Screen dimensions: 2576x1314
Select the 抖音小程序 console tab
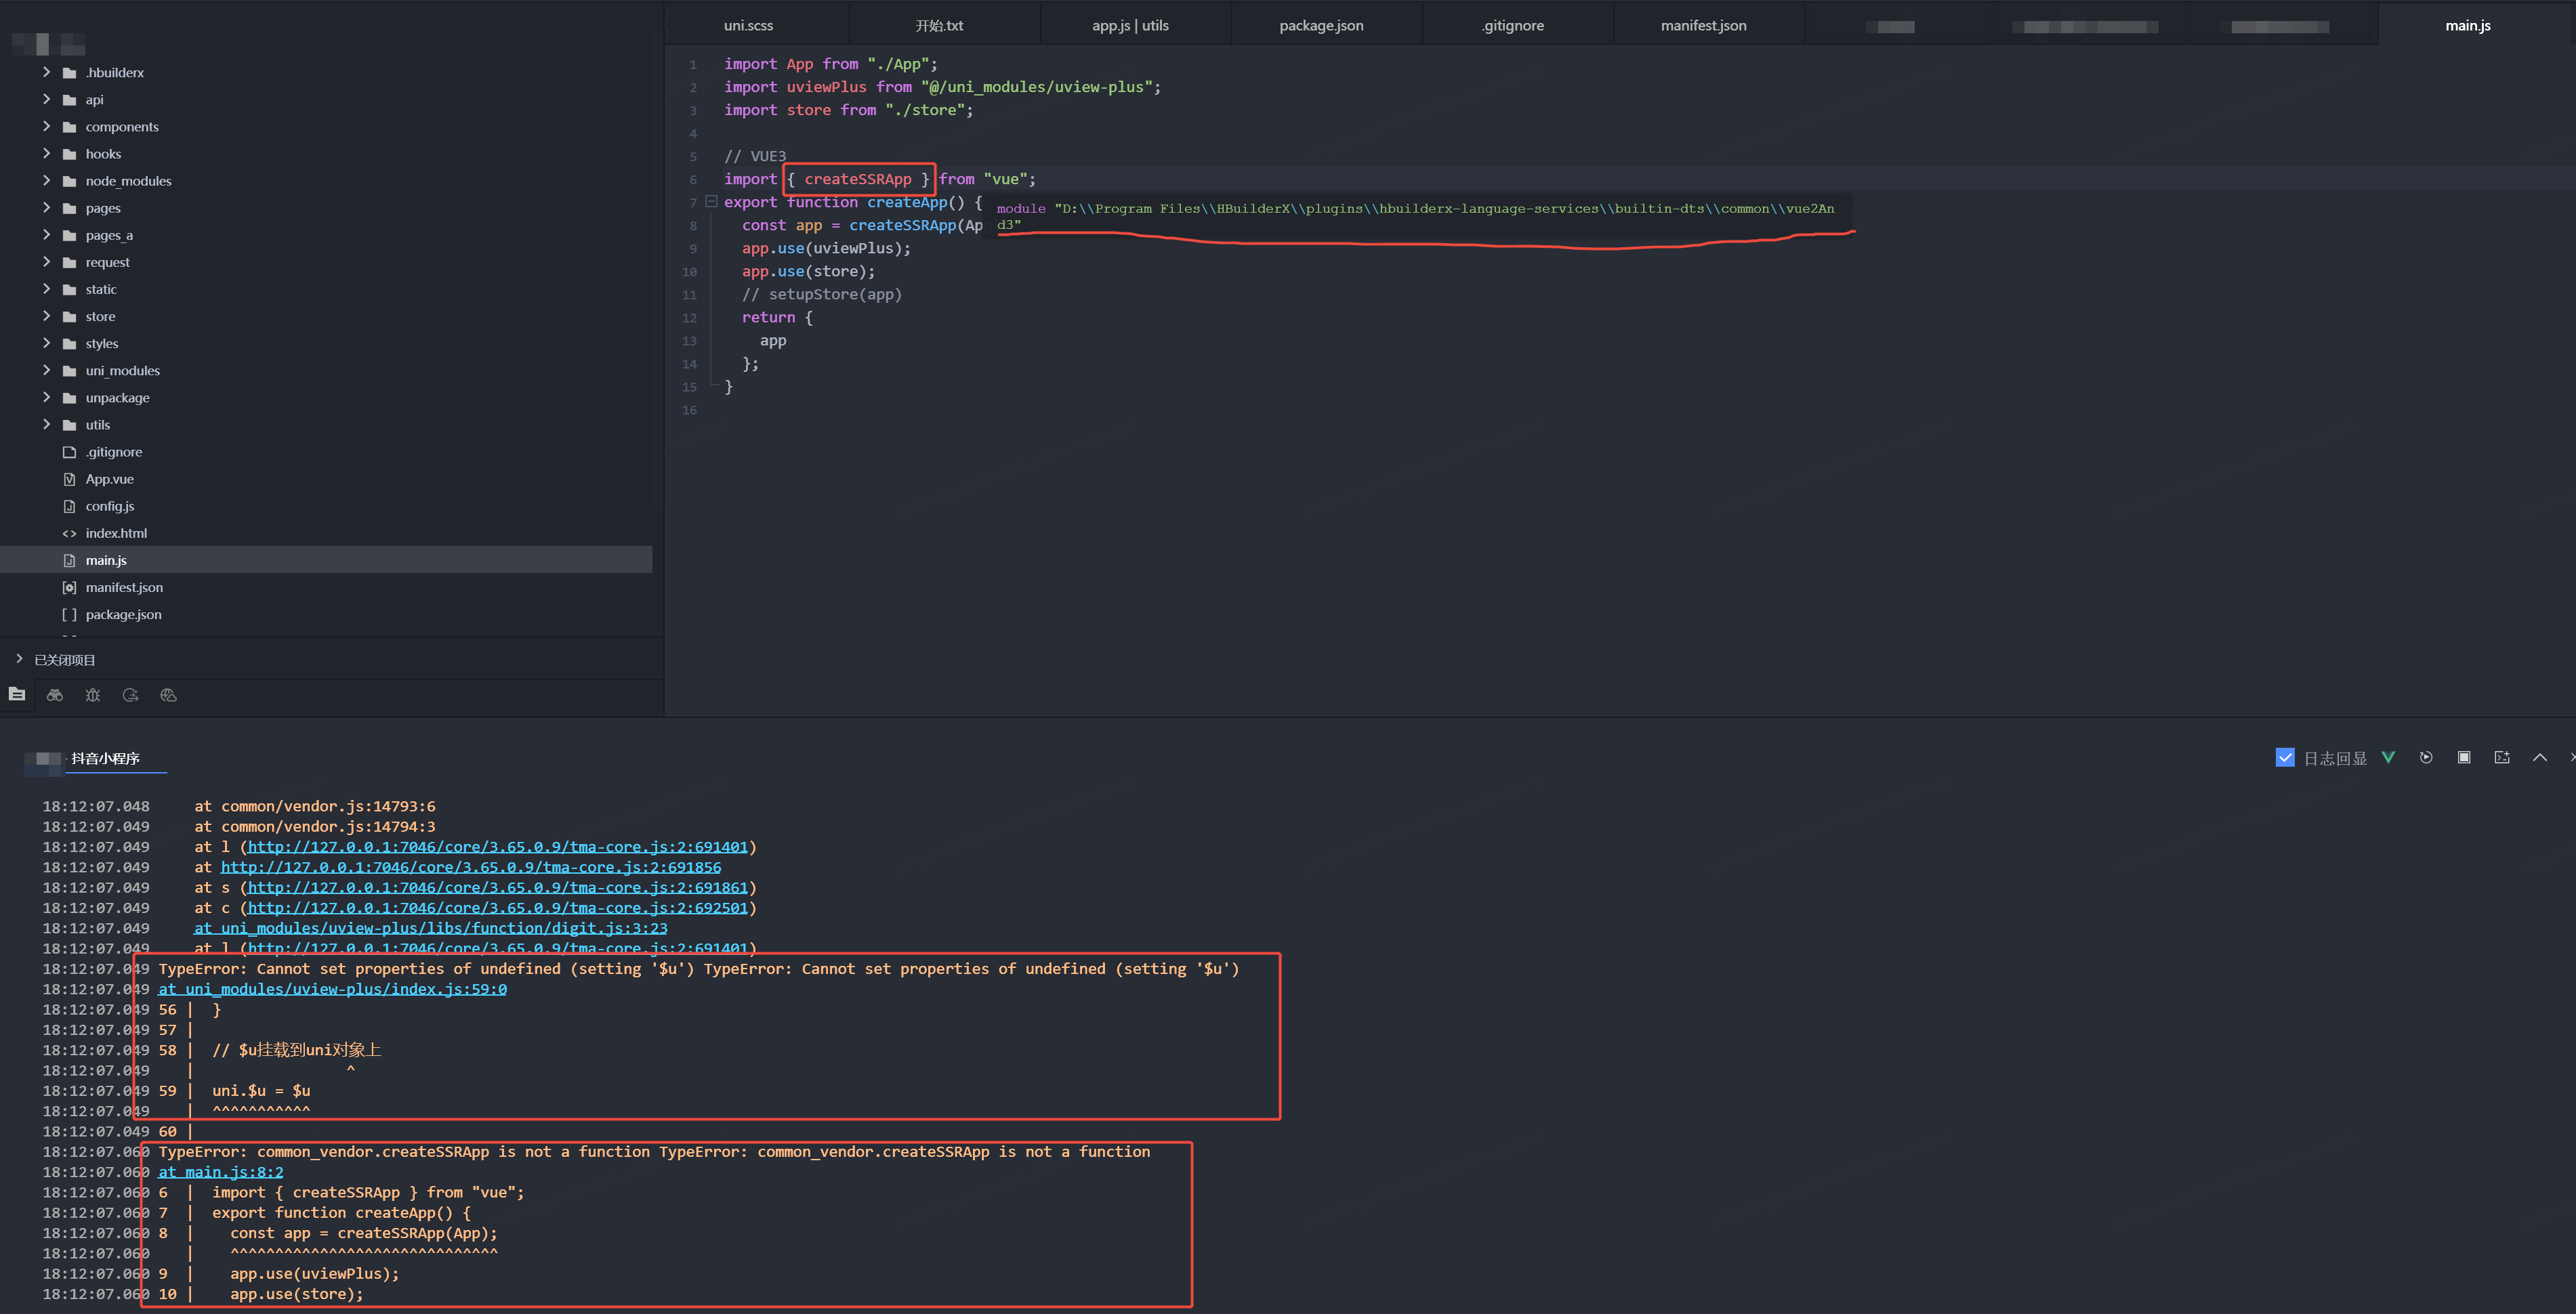(x=105, y=758)
